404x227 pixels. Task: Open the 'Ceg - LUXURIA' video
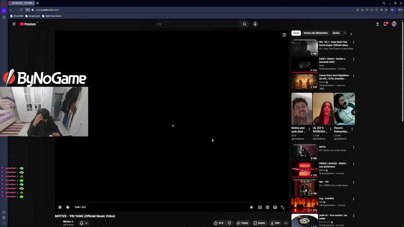coord(305,204)
